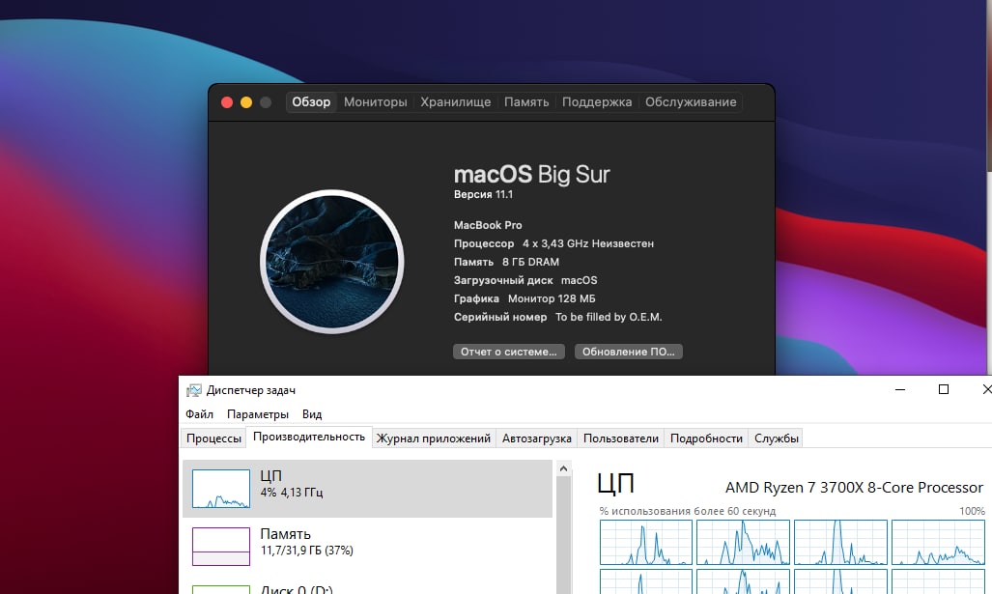Click scroll-up arrow of performance list
Image resolution: width=992 pixels, height=594 pixels.
[564, 468]
